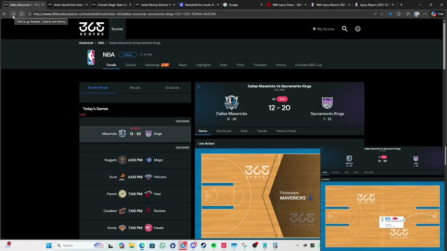Open the Cavaliers vs Rockets game row

[135, 211]
